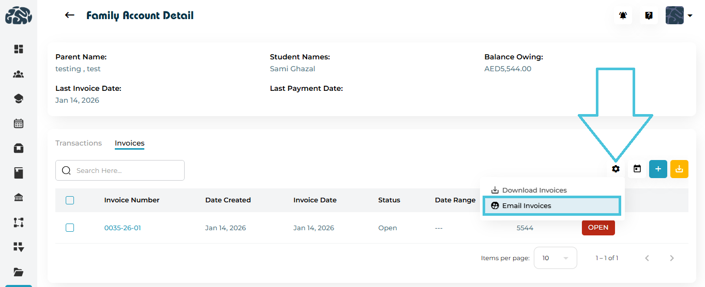705x287 pixels.
Task: Check the box for invoice 0035-26-01
Action: coord(70,228)
